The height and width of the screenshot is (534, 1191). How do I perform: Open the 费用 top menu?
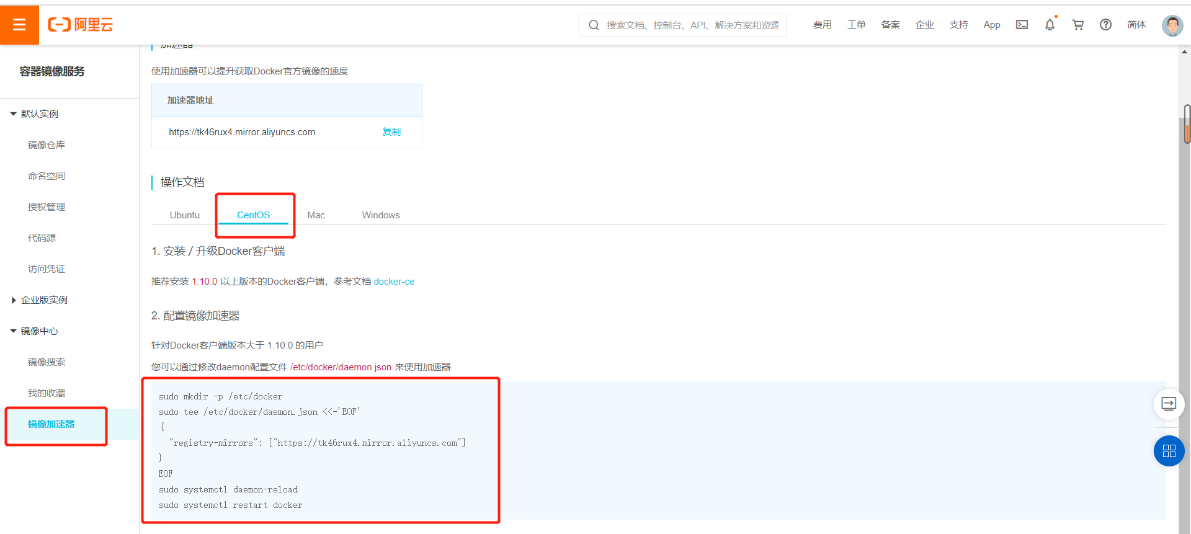pyautogui.click(x=822, y=25)
